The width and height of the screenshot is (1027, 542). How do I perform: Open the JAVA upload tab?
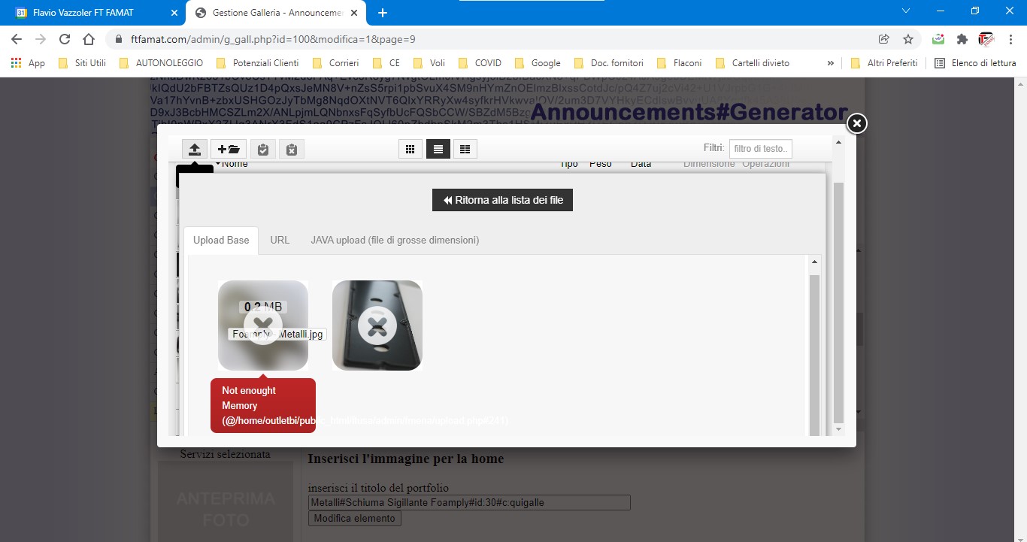tap(395, 241)
